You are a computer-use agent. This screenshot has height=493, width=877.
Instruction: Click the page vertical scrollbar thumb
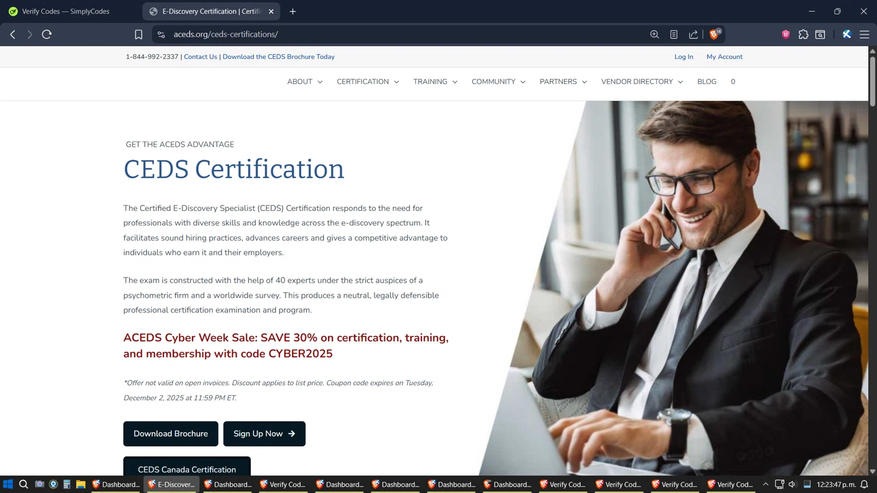click(x=872, y=82)
